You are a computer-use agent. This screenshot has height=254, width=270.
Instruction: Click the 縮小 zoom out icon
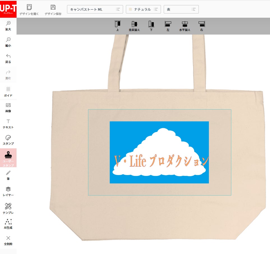(8, 42)
